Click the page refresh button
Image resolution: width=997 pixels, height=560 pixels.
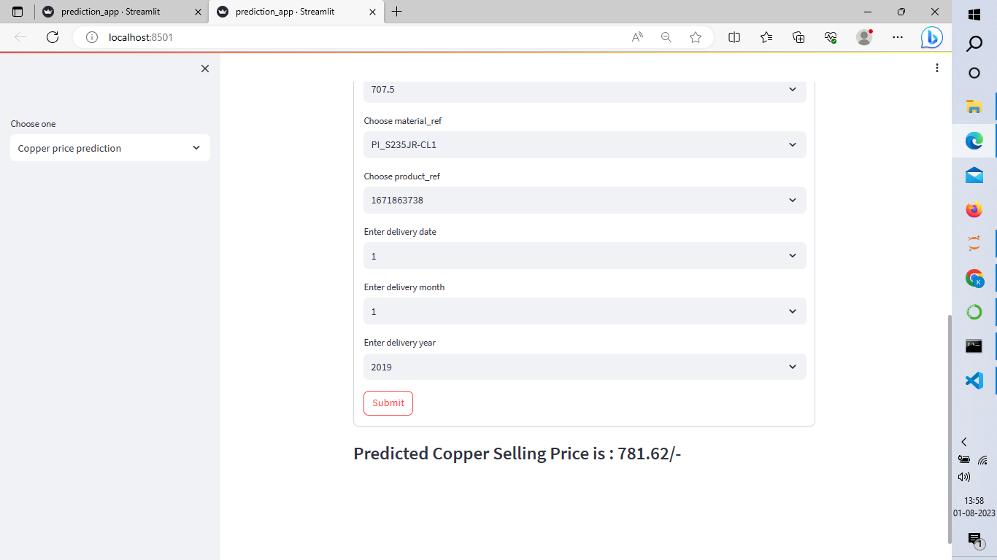[52, 36]
